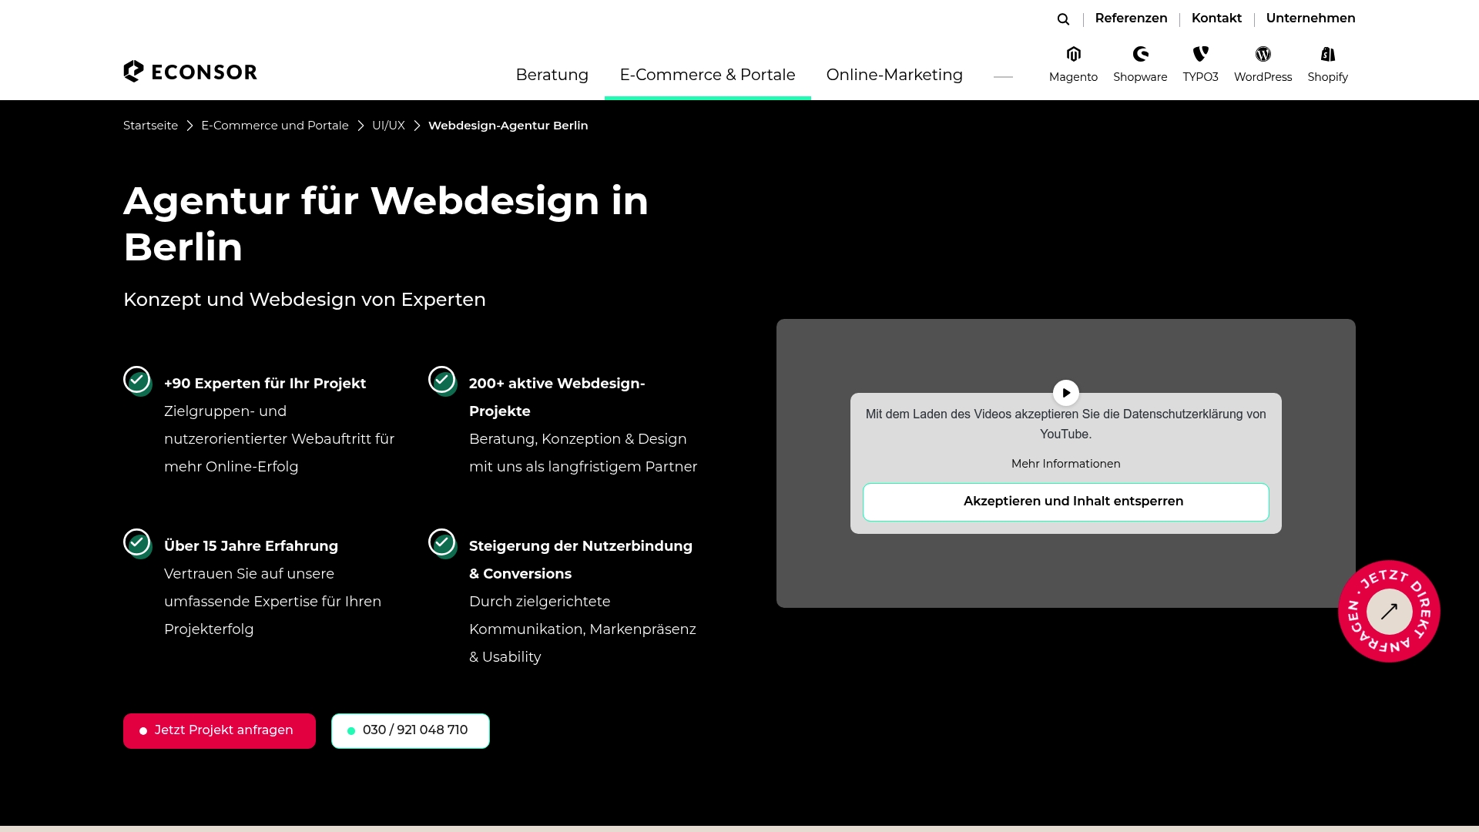Expand the E-Commerce & Portale menu

click(x=707, y=75)
